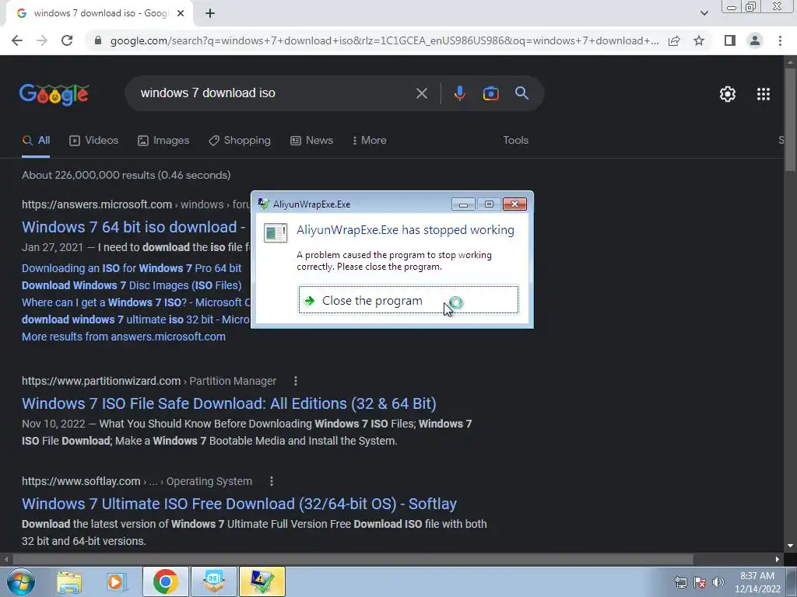
Task: Expand the More search filters
Action: coord(370,141)
